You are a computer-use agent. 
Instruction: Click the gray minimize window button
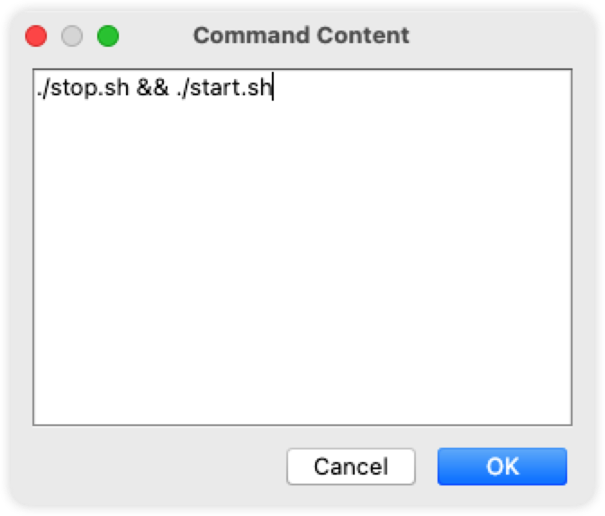point(72,36)
